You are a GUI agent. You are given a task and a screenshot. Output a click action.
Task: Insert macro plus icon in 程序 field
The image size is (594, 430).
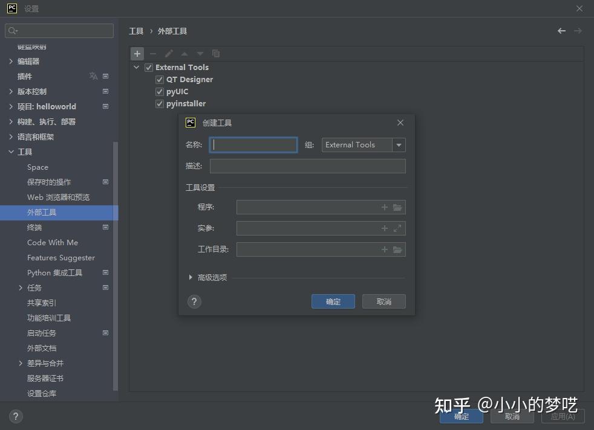(385, 207)
